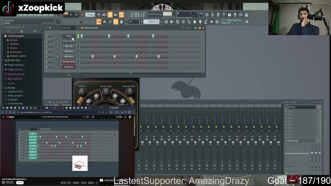Mute the 808 HiHat channel LED
The width and height of the screenshot is (331, 186).
46,51
